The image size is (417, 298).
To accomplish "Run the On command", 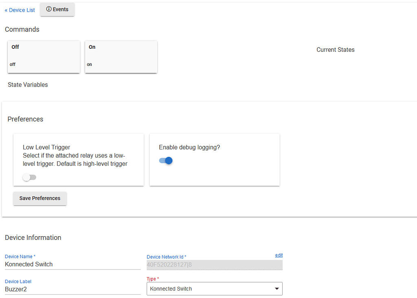I will point(121,57).
